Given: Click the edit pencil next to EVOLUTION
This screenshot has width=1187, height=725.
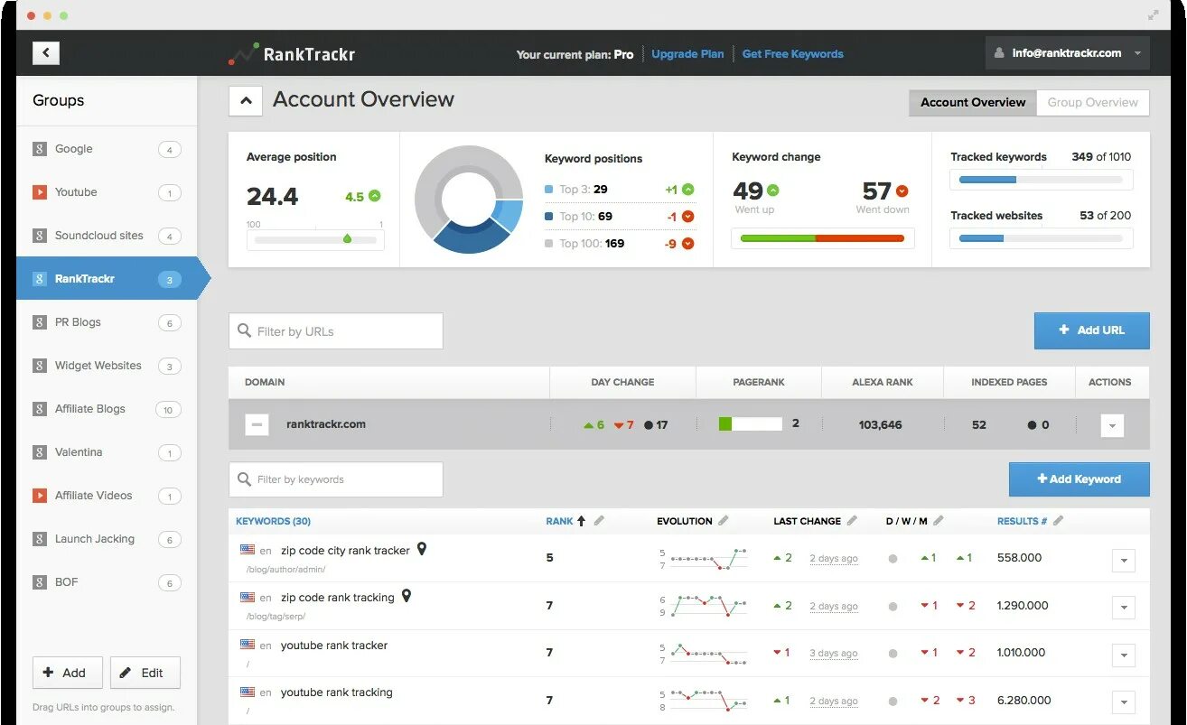Looking at the screenshot, I should pos(723,521).
